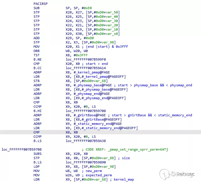Click the comment about physmap_base and physmap_end

[155, 85]
